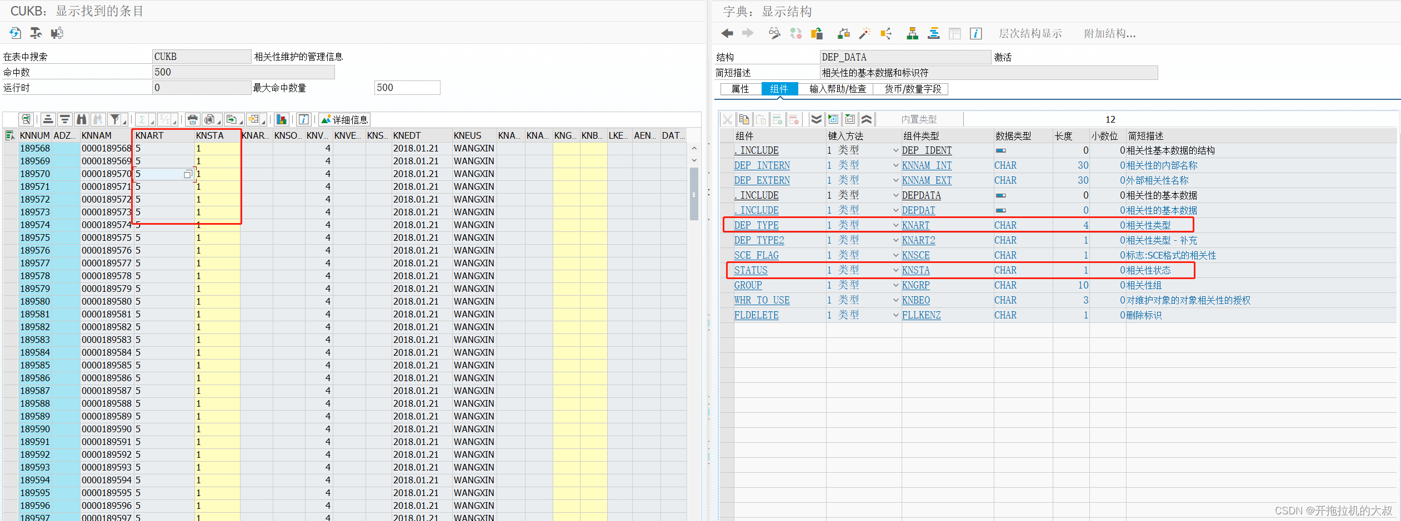1401x521 pixels.
Task: Open the chart view with the colorful graph icon
Action: click(x=281, y=119)
